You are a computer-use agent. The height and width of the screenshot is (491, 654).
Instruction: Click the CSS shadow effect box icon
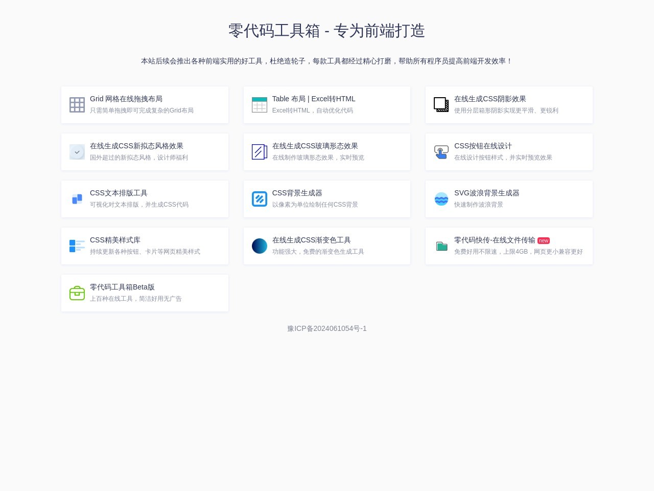pos(441,105)
